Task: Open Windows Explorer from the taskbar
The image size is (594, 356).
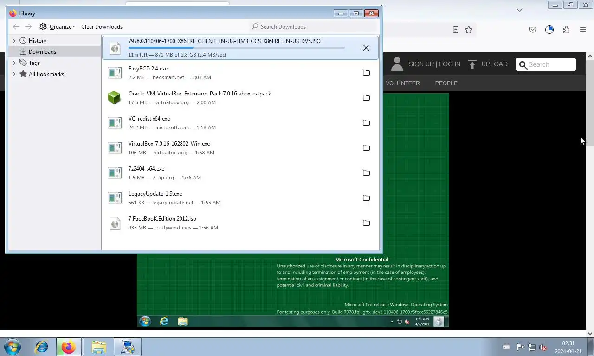Action: click(x=98, y=347)
